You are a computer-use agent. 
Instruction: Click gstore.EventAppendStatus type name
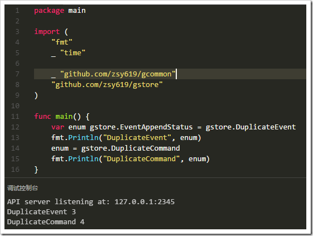pos(141,127)
